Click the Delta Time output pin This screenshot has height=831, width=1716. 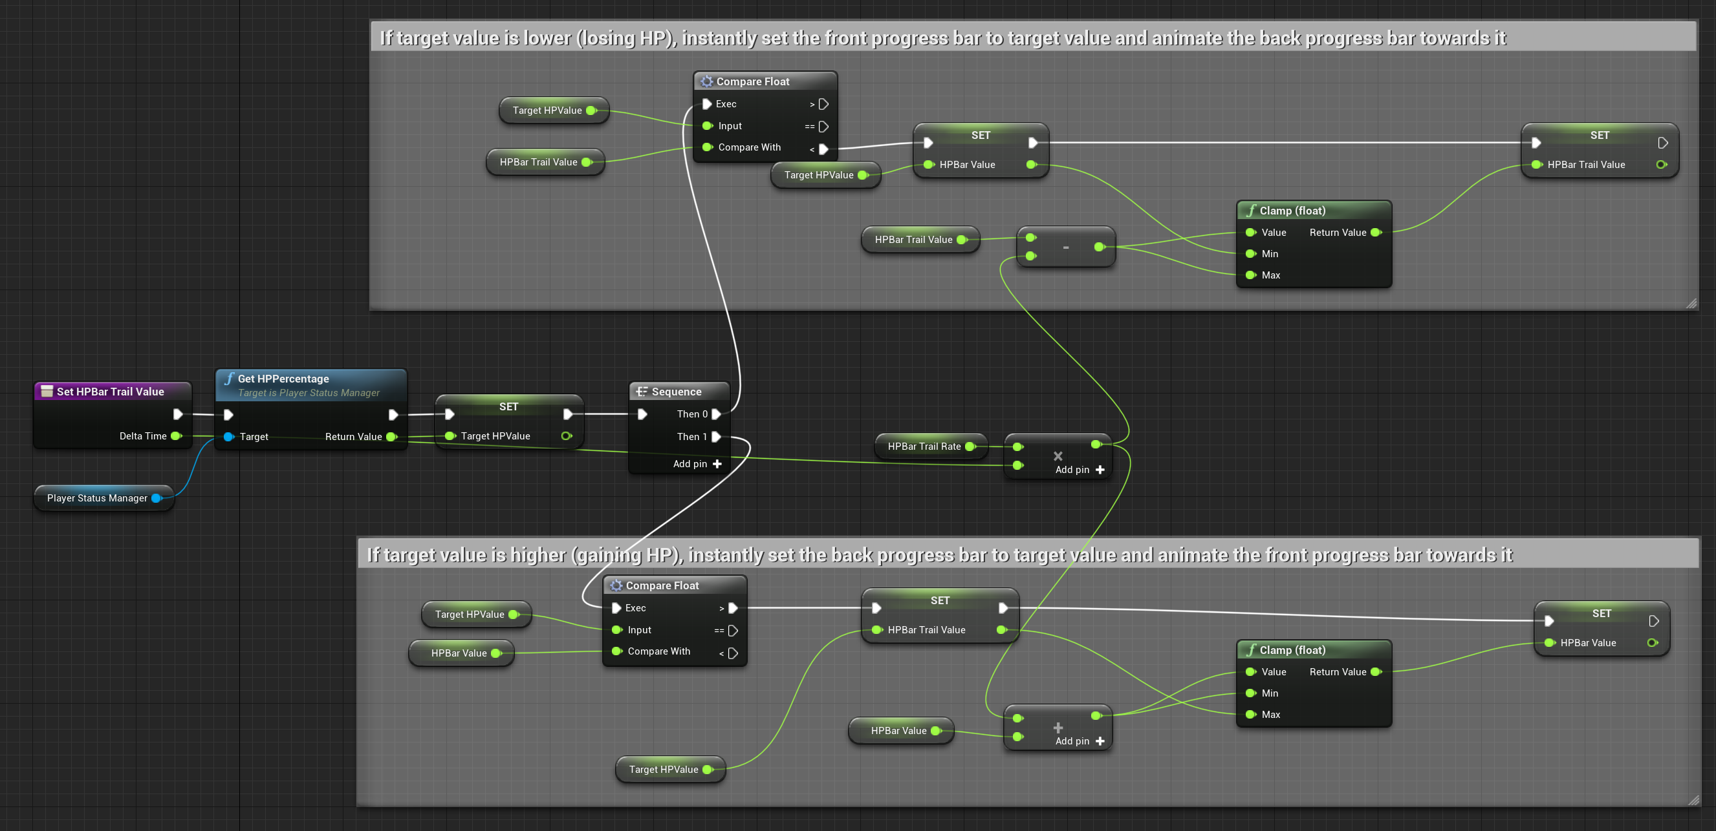click(x=176, y=436)
